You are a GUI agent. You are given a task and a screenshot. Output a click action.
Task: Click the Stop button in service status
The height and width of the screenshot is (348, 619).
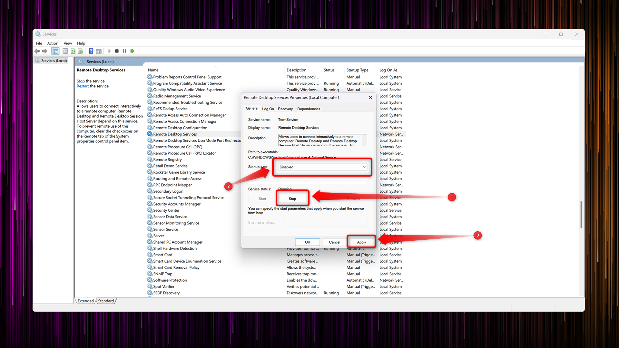(x=292, y=199)
